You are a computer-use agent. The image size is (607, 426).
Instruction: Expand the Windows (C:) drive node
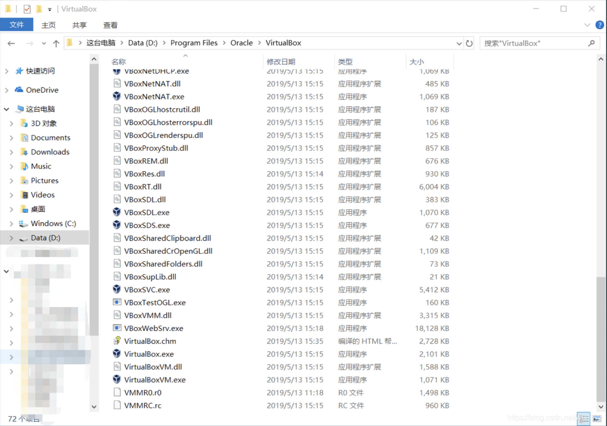click(12, 223)
